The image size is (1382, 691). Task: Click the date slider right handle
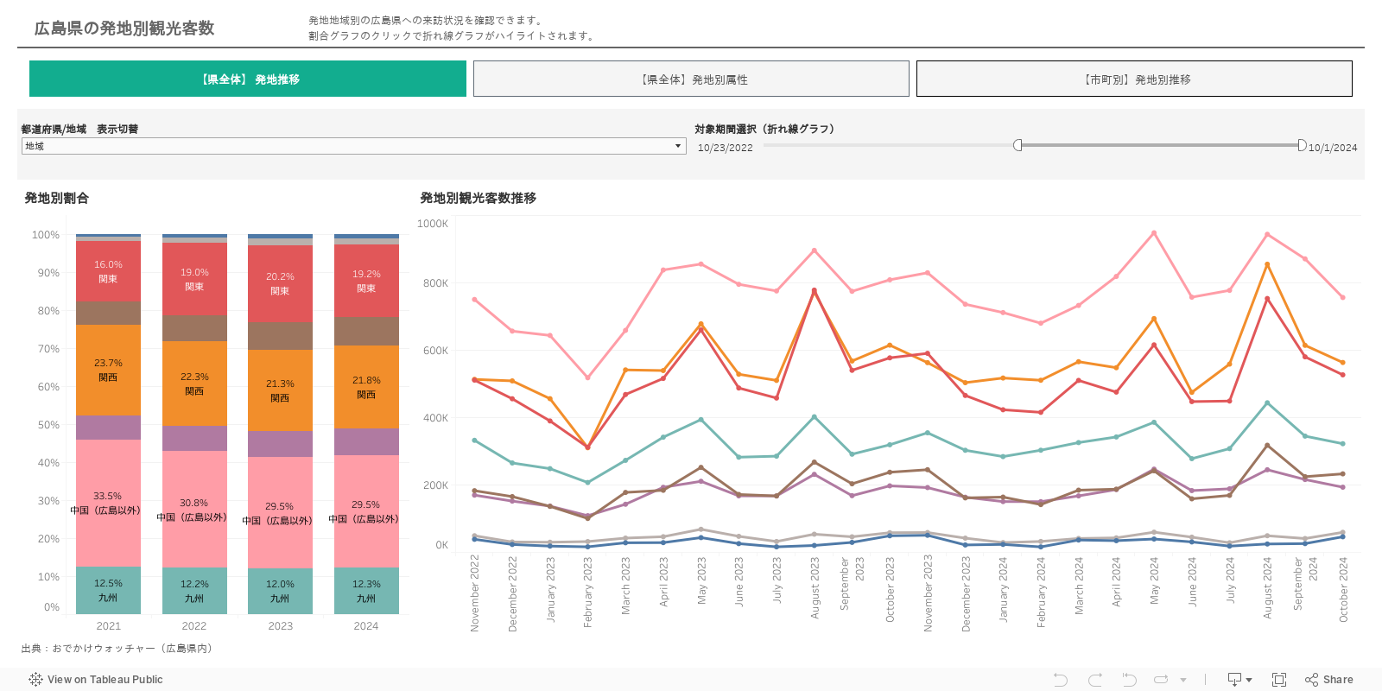click(x=1302, y=145)
